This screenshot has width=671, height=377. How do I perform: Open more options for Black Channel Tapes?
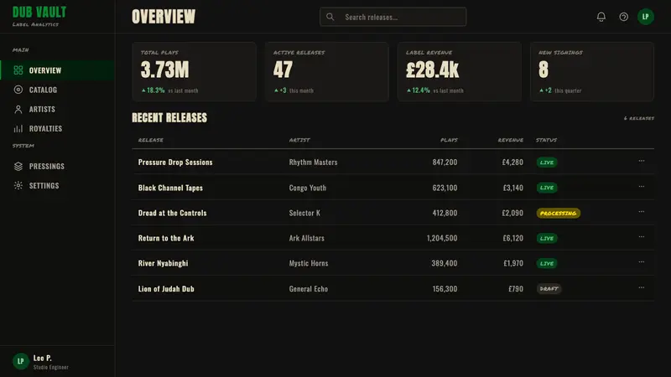tap(641, 186)
